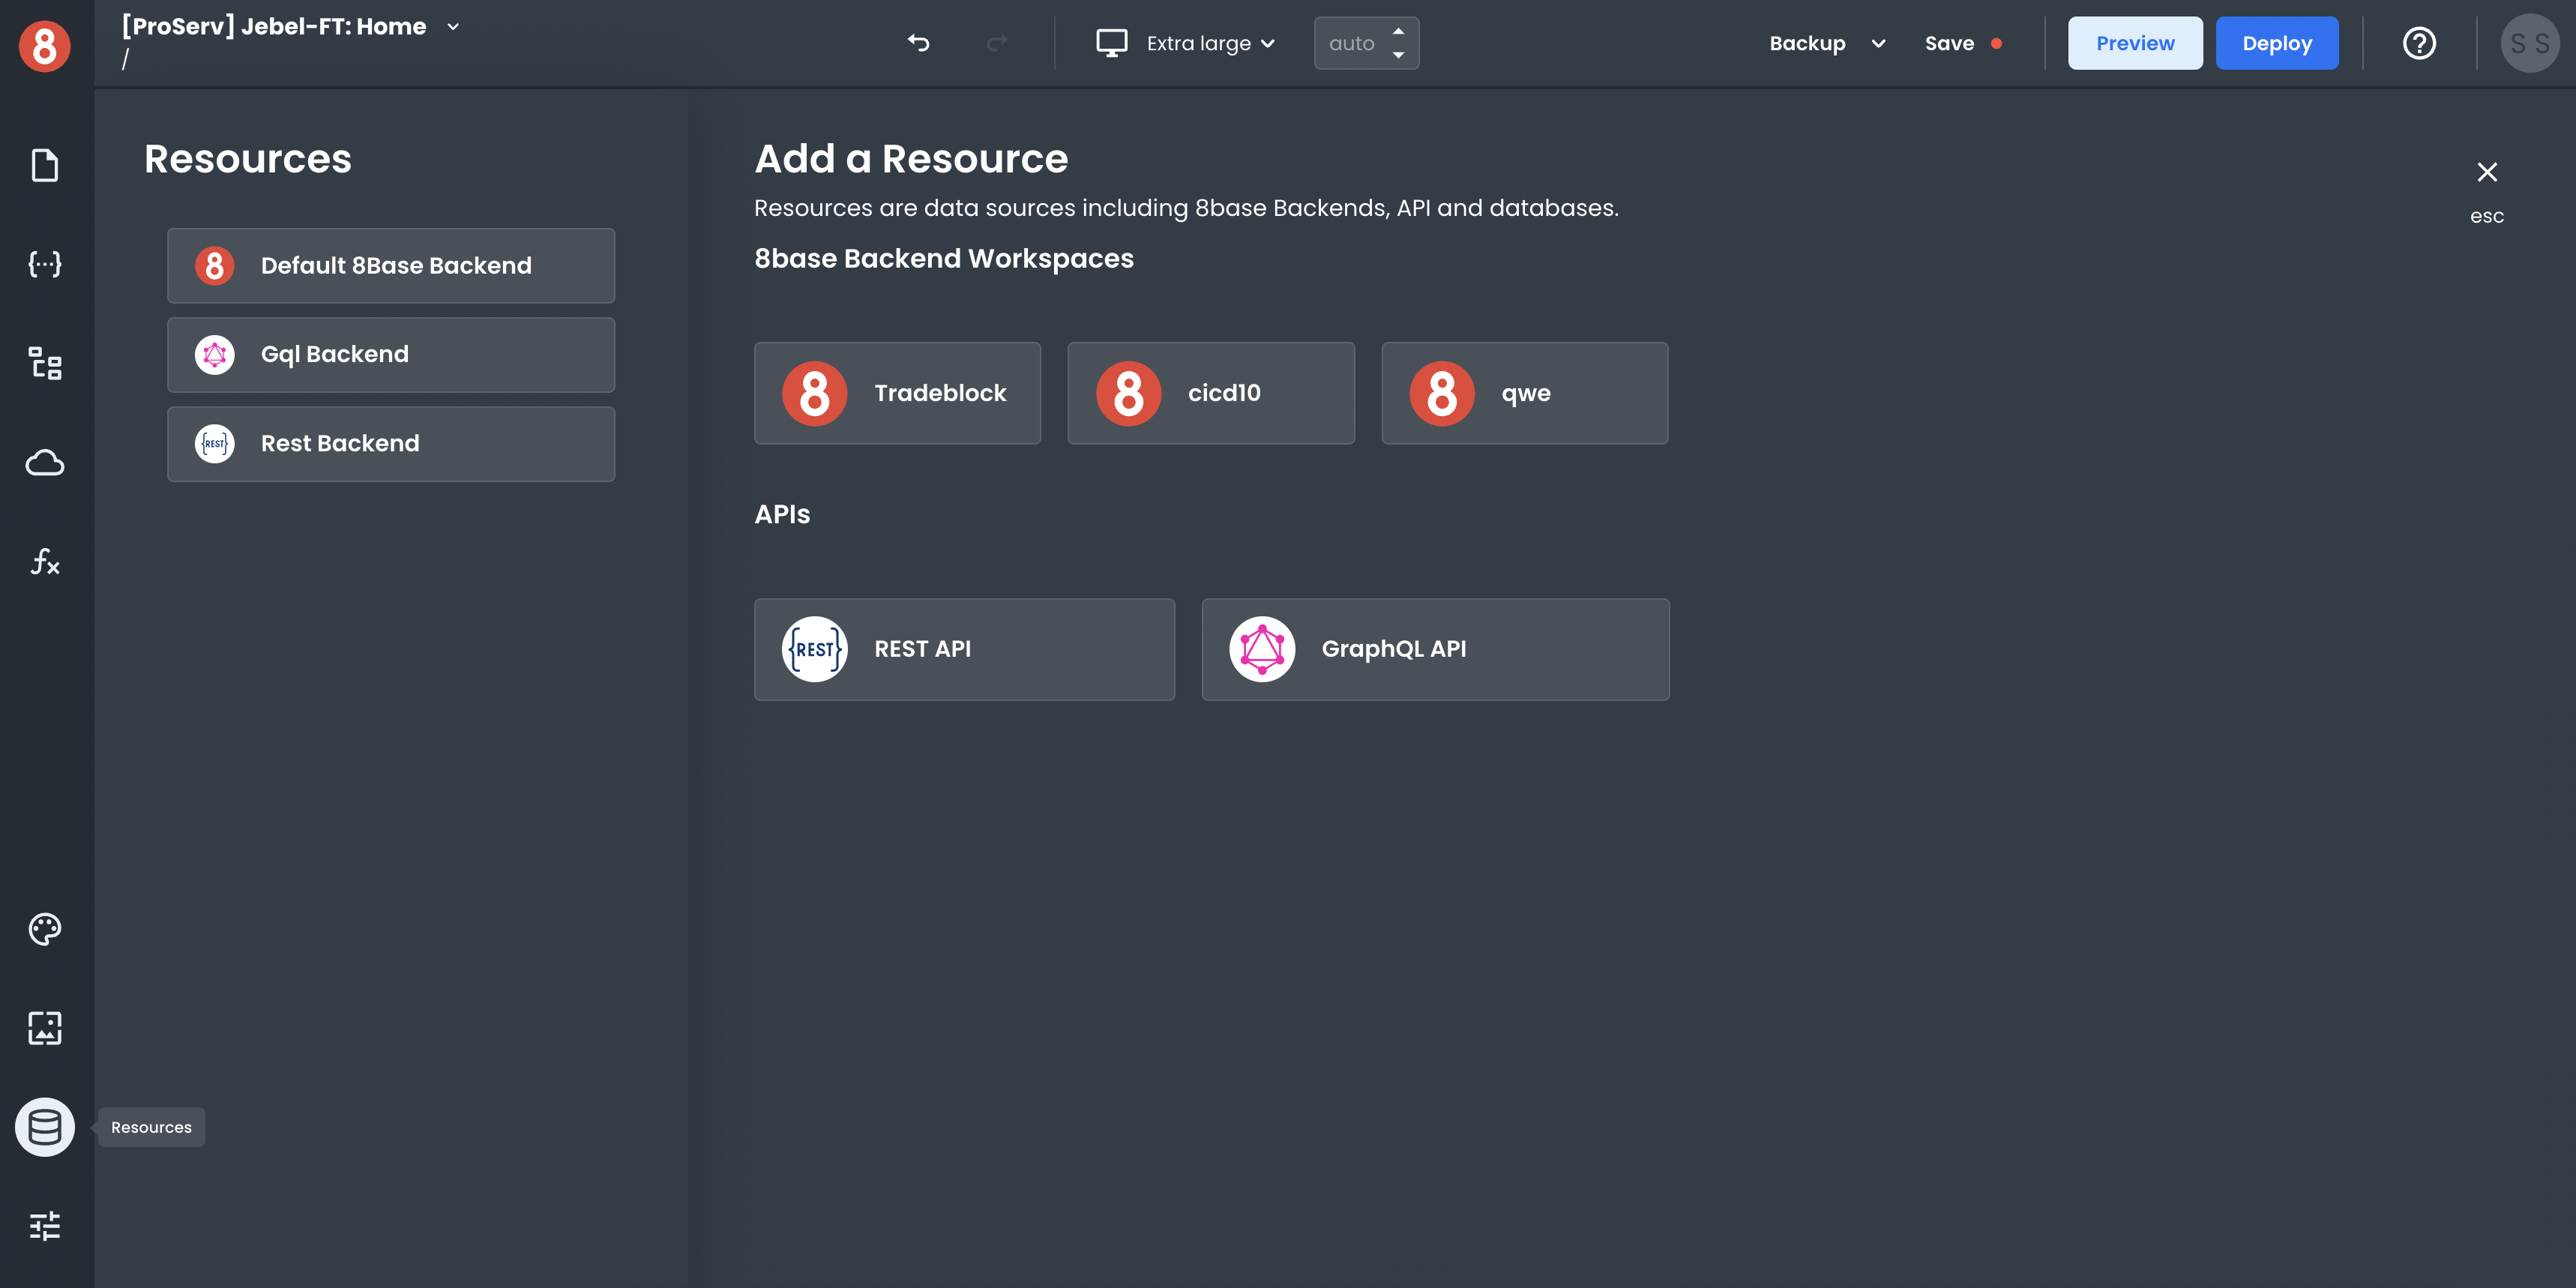Open the Theme palette icon
The height and width of the screenshot is (1288, 2576).
click(x=45, y=929)
